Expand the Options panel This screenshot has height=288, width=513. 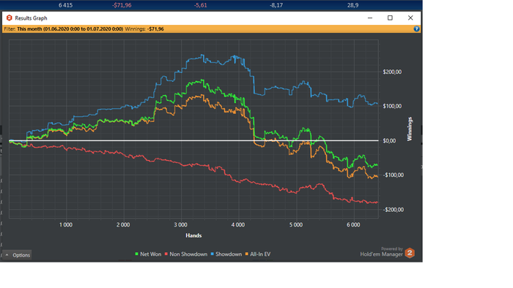click(18, 255)
